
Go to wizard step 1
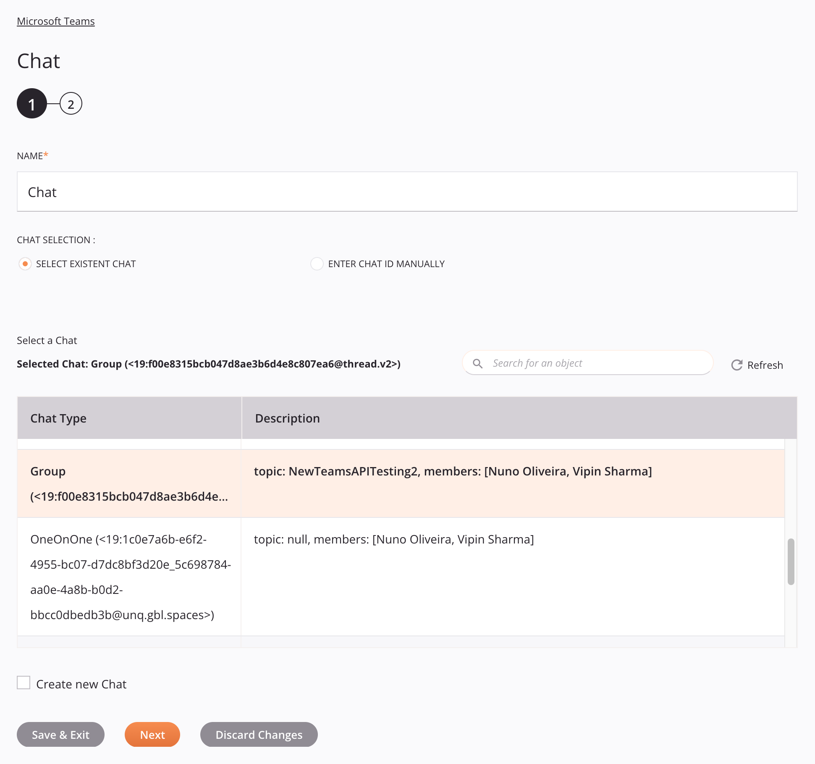(32, 103)
